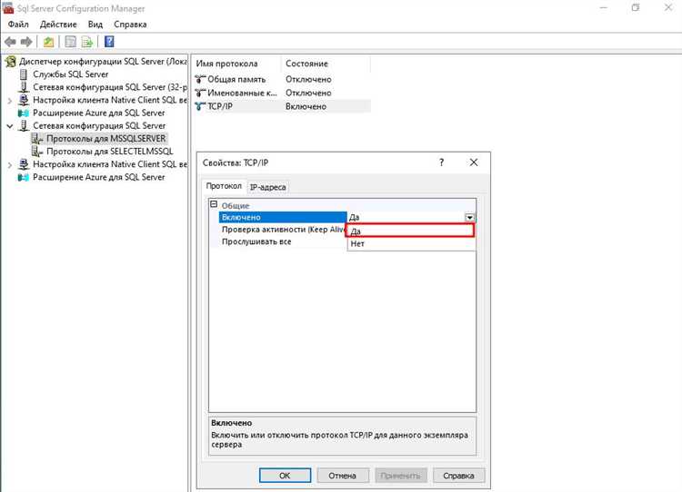Click the Up one level folder icon
Screen dimensions: 682x492
click(48, 42)
